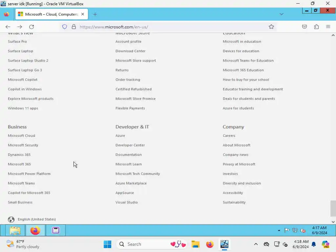336x252 pixels.
Task: Click scrollbar up arrow
Action: (333, 35)
